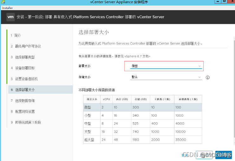Click the vSphere 6.7 文档 info text
This screenshot has height=161, width=235.
coord(114,56)
